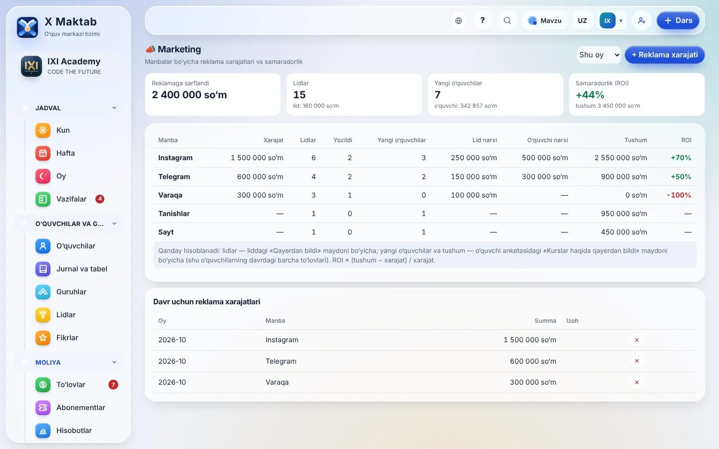719x449 pixels.
Task: Switch language using UZ button
Action: click(582, 20)
